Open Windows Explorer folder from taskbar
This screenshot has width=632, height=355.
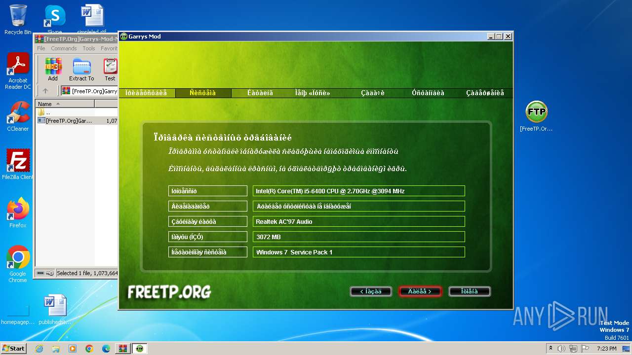pyautogui.click(x=56, y=349)
